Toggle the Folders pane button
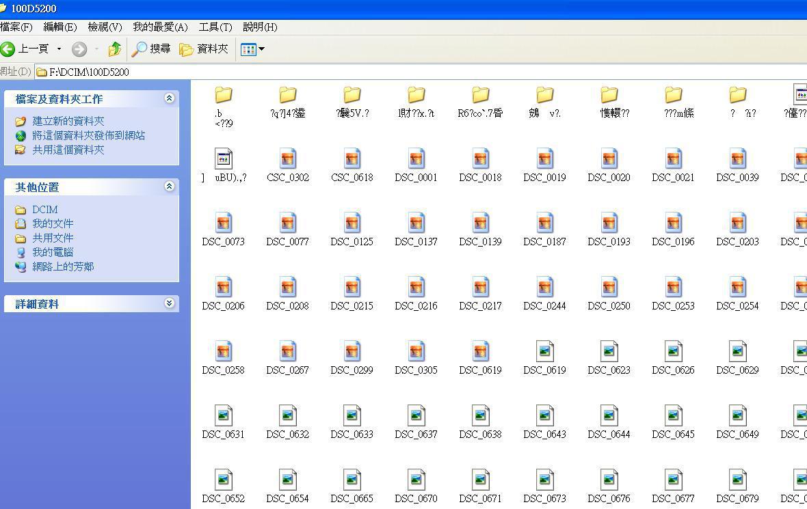The image size is (807, 509). click(x=203, y=49)
